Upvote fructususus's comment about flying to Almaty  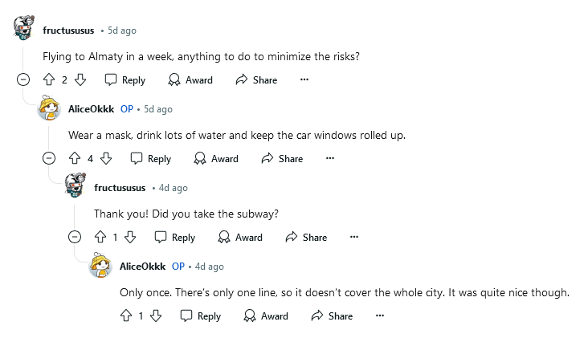pyautogui.click(x=48, y=79)
